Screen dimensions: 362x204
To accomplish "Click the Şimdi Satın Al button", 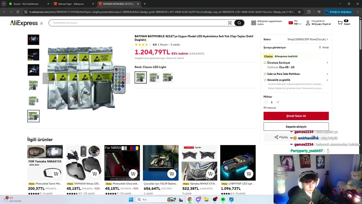I will click(x=296, y=116).
